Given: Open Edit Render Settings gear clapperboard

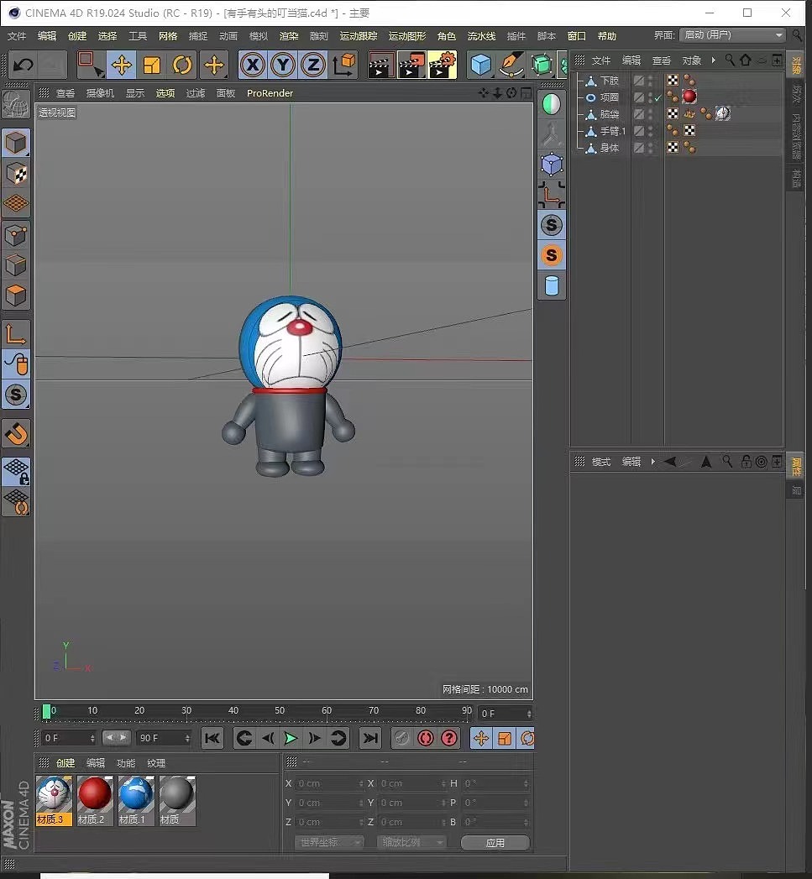Looking at the screenshot, I should point(443,65).
